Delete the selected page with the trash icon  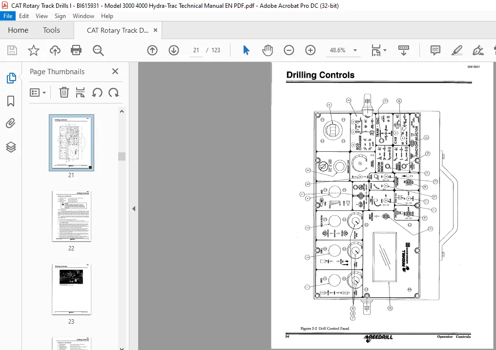(64, 93)
